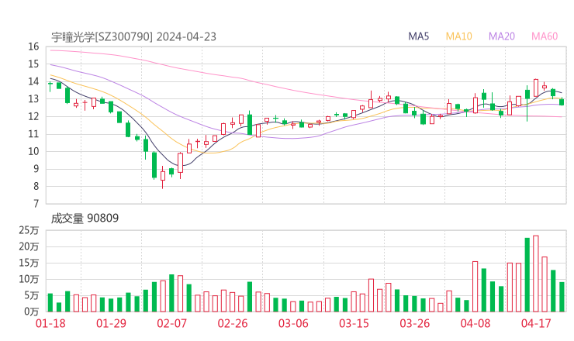Click the 25万 volume axis label
The image size is (574, 341).
[x=29, y=230]
